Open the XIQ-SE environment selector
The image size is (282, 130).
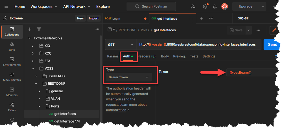(243, 19)
